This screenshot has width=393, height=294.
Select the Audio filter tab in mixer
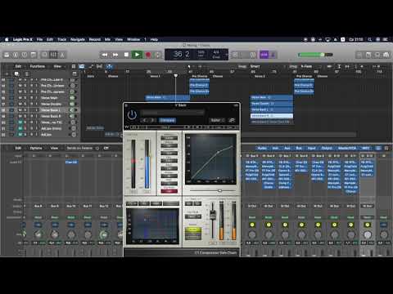(x=262, y=148)
